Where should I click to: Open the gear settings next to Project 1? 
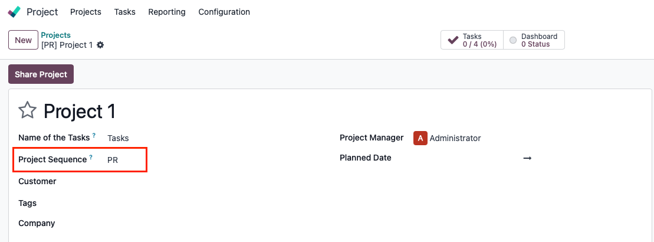[x=100, y=45]
